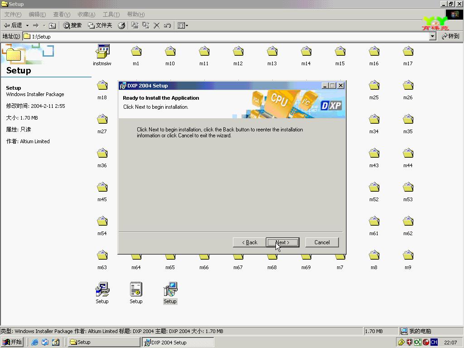464x348 pixels.
Task: Click the 22:07 clock in tray
Action: [x=450, y=343]
